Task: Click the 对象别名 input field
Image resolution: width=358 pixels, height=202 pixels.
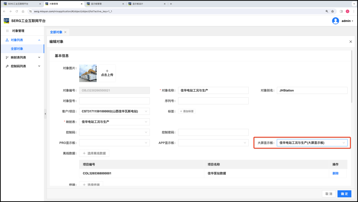Action: pyautogui.click(x=312, y=91)
